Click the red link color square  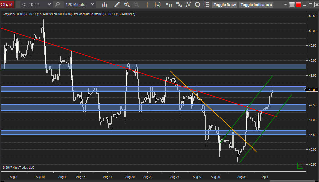(298, 5)
